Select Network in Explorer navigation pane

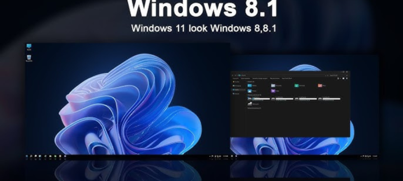pos(236,94)
